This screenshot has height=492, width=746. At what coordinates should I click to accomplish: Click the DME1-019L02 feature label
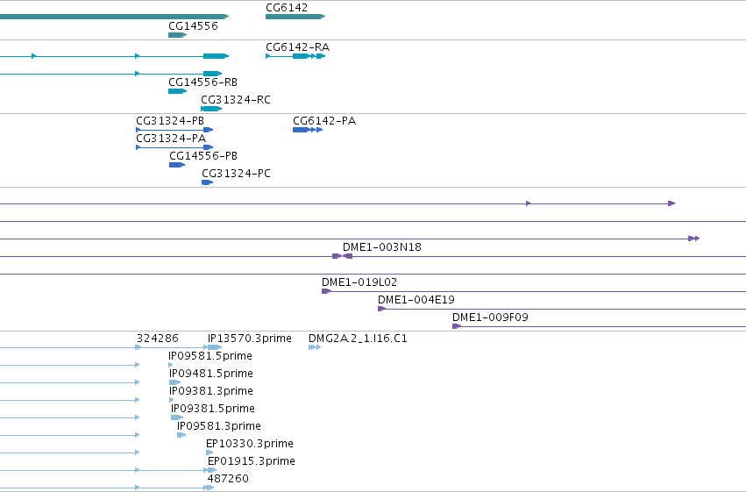point(359,282)
